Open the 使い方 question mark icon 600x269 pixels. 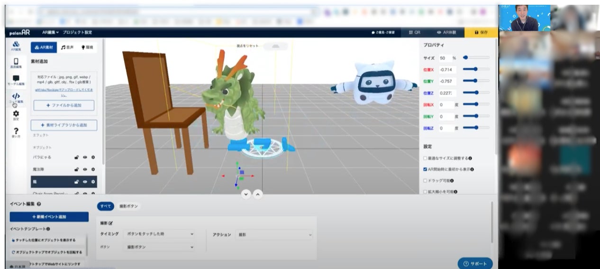16,132
